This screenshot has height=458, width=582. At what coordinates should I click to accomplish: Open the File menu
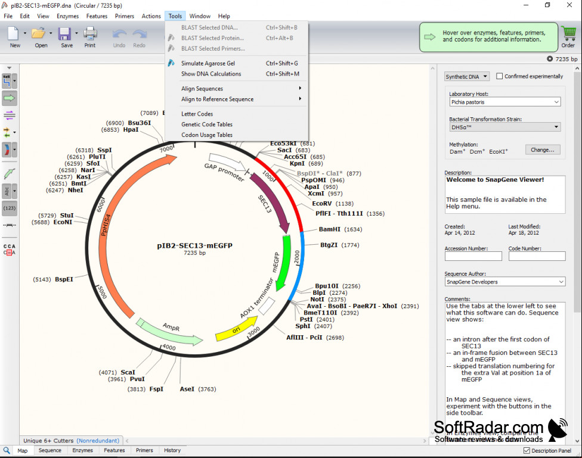coord(8,16)
